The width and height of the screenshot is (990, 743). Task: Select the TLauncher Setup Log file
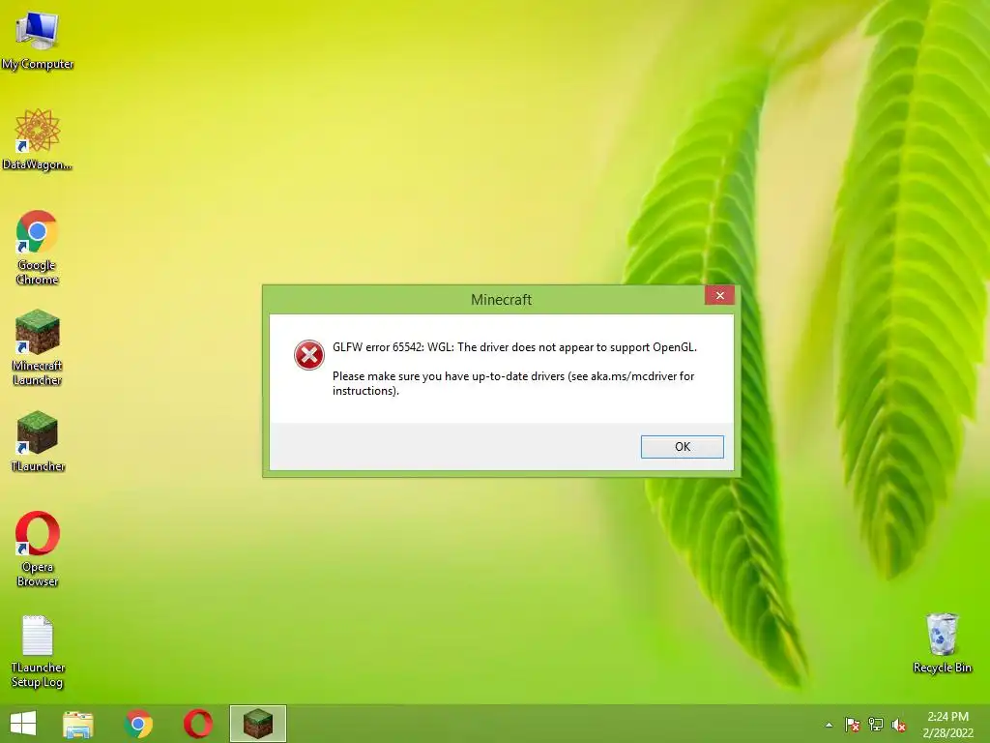pyautogui.click(x=38, y=652)
